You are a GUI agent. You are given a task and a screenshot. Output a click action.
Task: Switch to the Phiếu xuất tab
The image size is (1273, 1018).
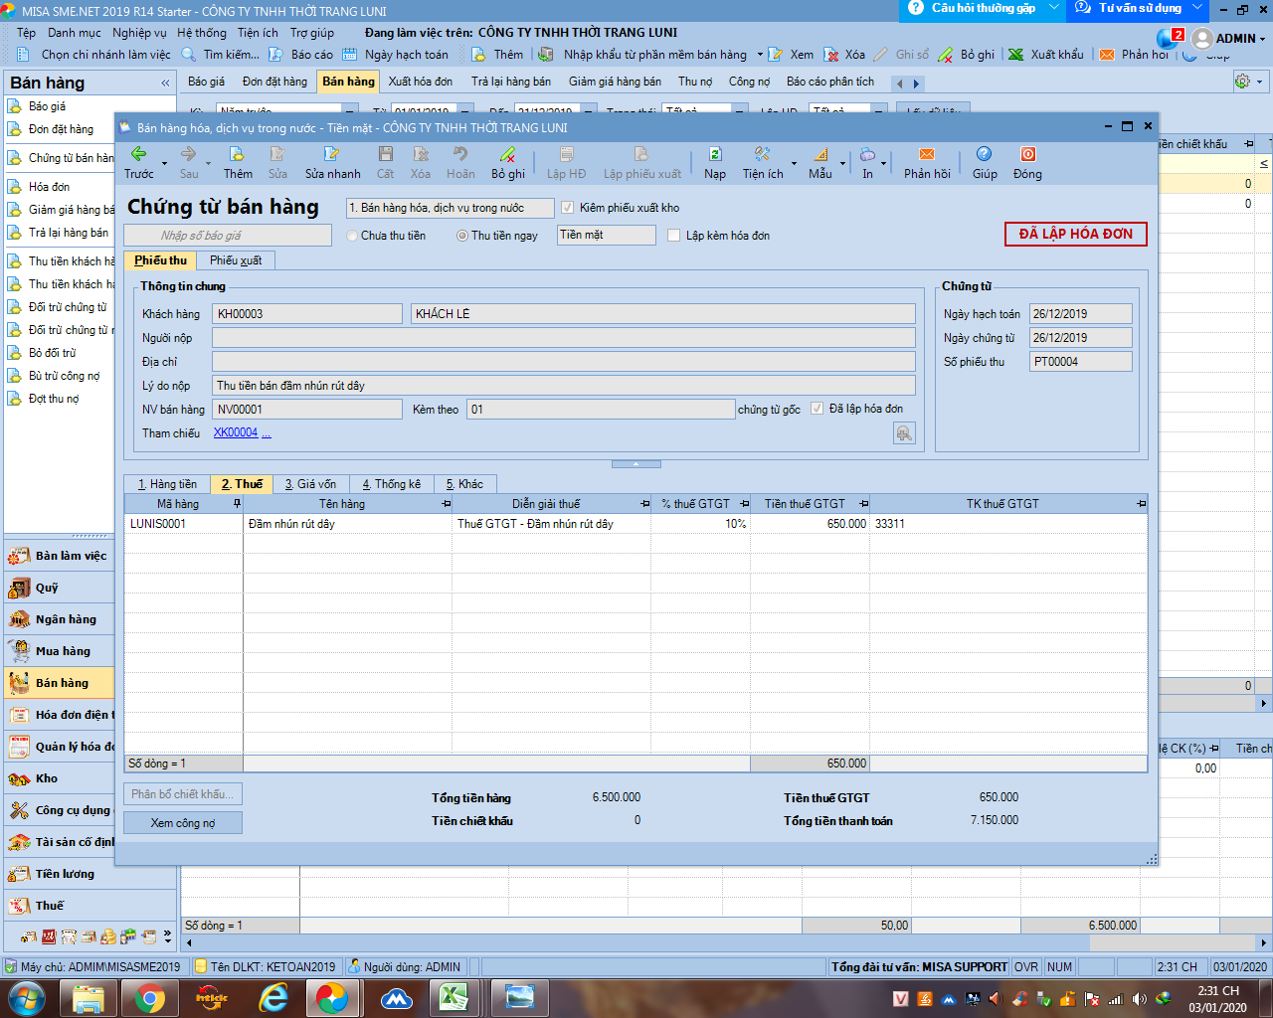coord(236,260)
